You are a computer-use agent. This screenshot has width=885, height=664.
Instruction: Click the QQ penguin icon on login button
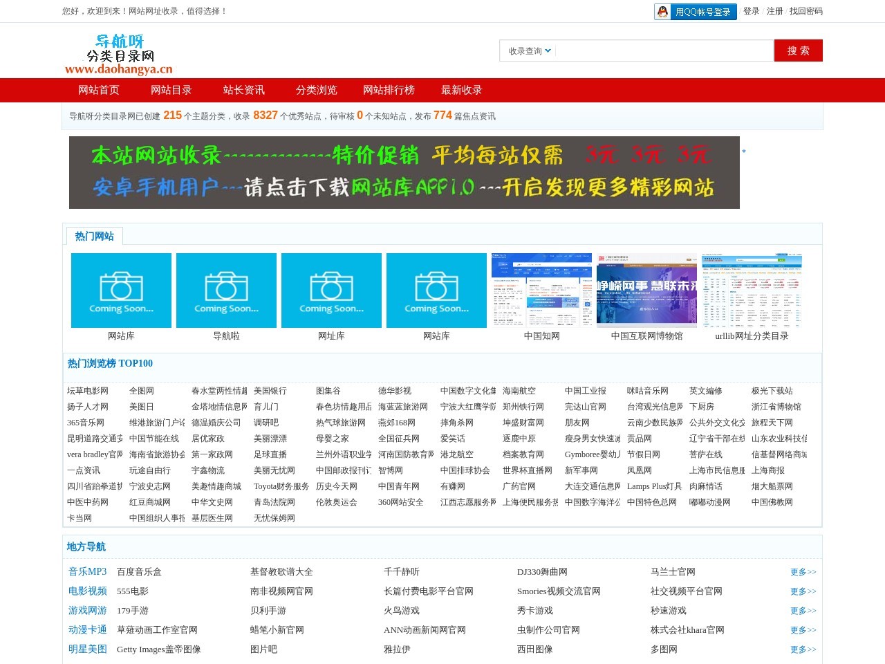tap(663, 12)
